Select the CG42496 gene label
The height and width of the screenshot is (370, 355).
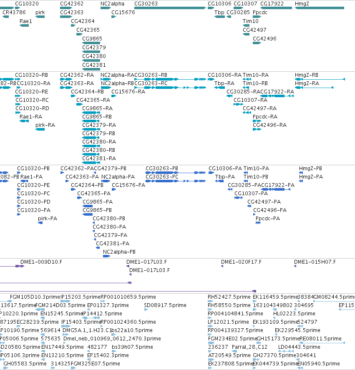tap(264, 38)
